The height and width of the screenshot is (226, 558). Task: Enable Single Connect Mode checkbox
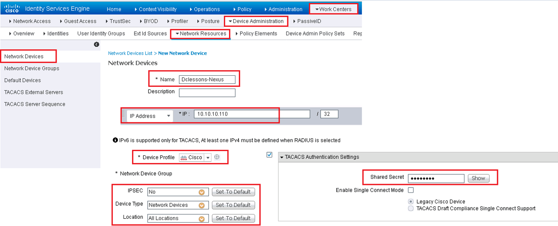click(x=411, y=190)
